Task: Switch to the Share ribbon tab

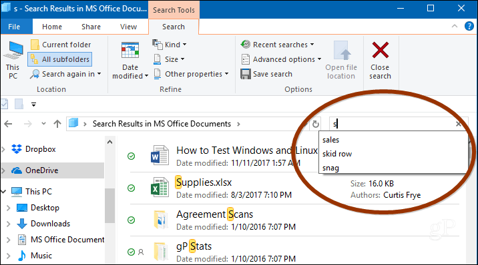Action: pyautogui.click(x=91, y=27)
